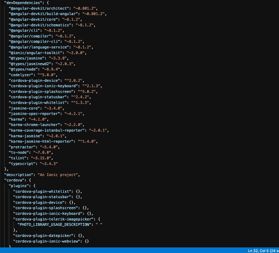
Task: Click the "^2.4.2" statusbar version value
Action: coord(80,97)
